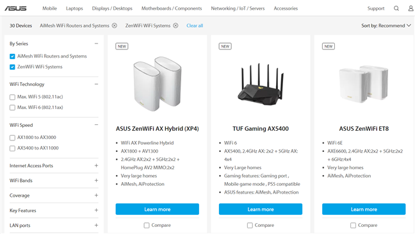
Task: Learn more about ASUS ZenWiFi ET8
Action: coord(364,209)
